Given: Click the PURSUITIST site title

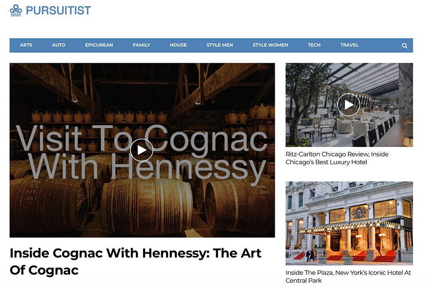Looking at the screenshot, I should 58,11.
